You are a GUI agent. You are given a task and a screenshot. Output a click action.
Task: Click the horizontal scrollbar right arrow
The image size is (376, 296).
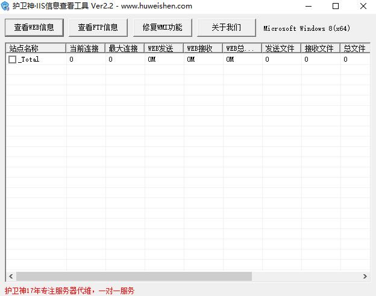pyautogui.click(x=365, y=276)
